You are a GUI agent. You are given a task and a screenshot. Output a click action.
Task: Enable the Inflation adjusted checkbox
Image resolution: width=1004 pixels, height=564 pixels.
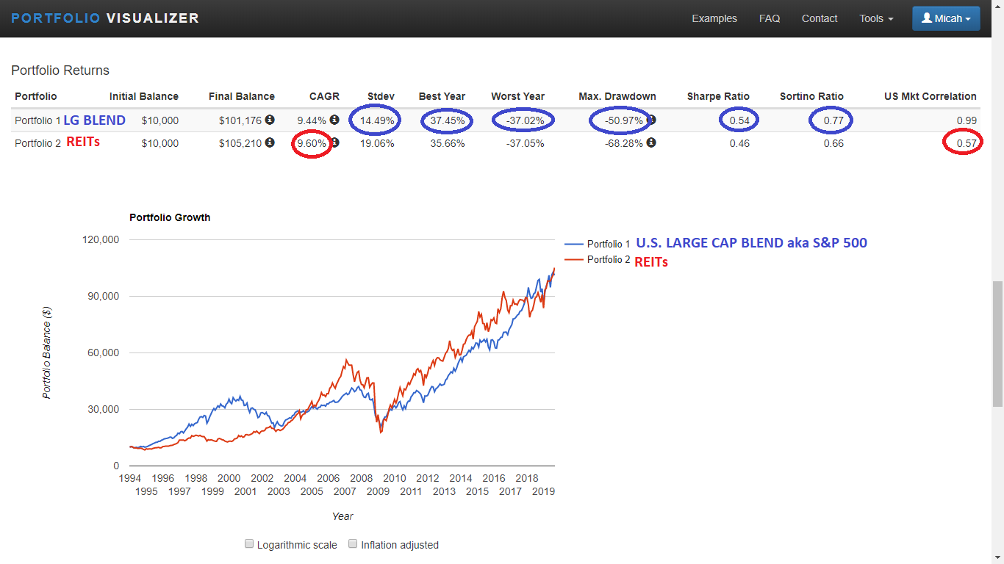coord(353,544)
